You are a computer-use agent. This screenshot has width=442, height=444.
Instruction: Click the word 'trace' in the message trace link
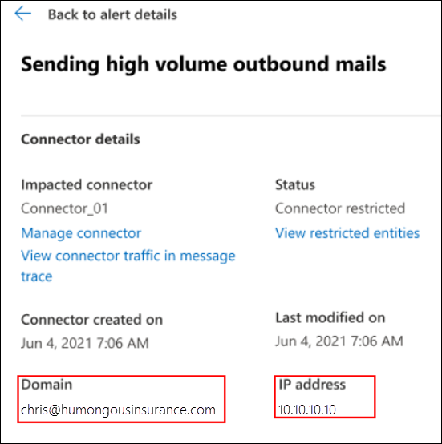37,276
